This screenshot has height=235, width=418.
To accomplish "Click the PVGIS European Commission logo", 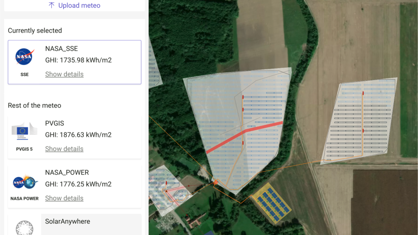I will 24,131.
